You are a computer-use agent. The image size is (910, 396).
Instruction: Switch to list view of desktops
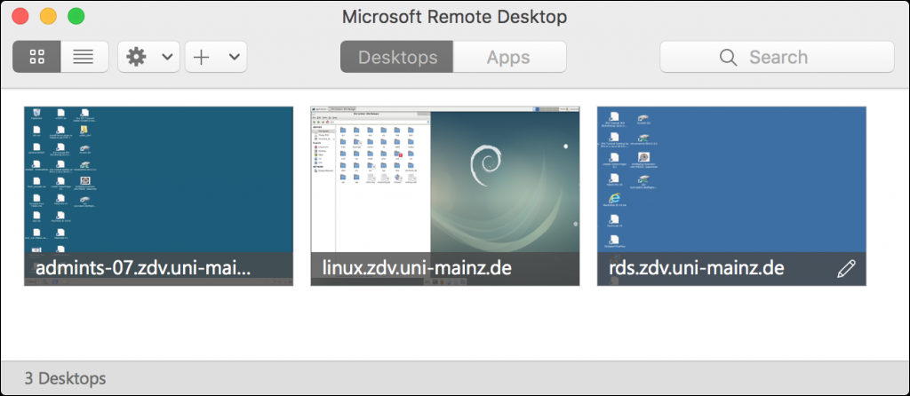point(84,57)
